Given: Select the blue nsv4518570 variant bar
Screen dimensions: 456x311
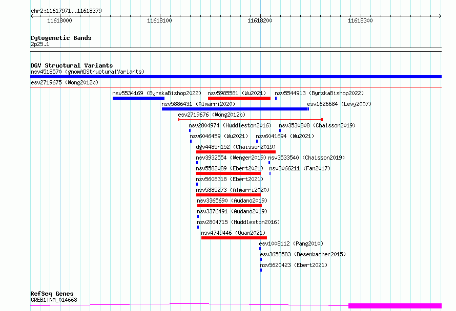Looking at the screenshot, I should [x=236, y=77].
